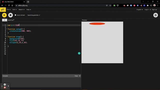The image size is (160, 90).
Task: Click the red arrow extension icon
Action: tap(124, 5)
